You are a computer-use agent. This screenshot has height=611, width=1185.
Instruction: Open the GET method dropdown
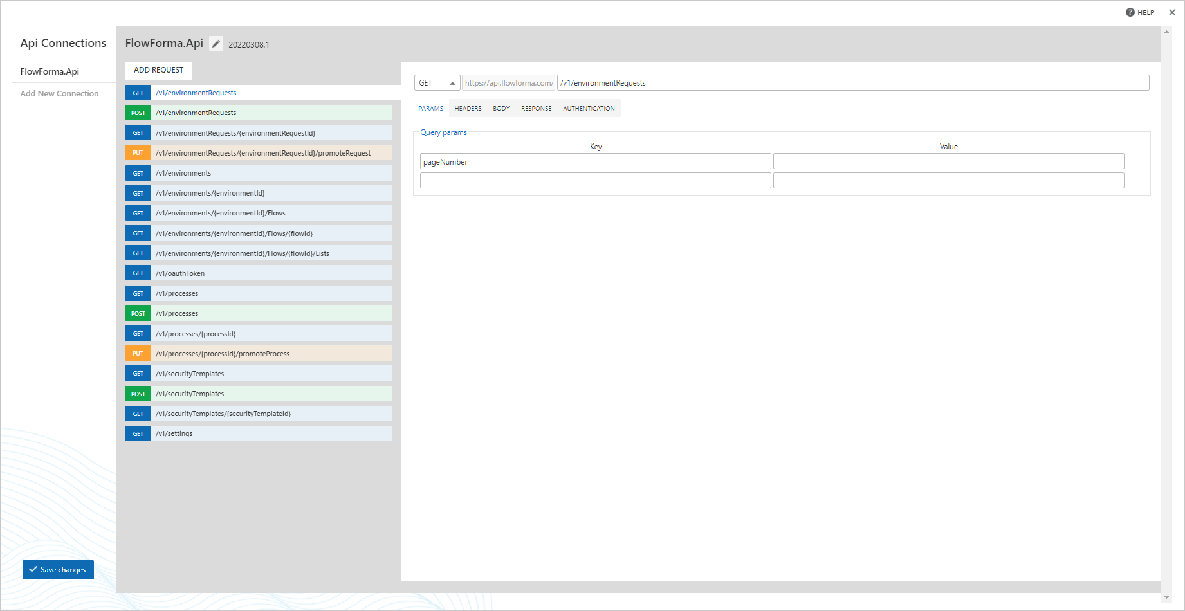437,83
